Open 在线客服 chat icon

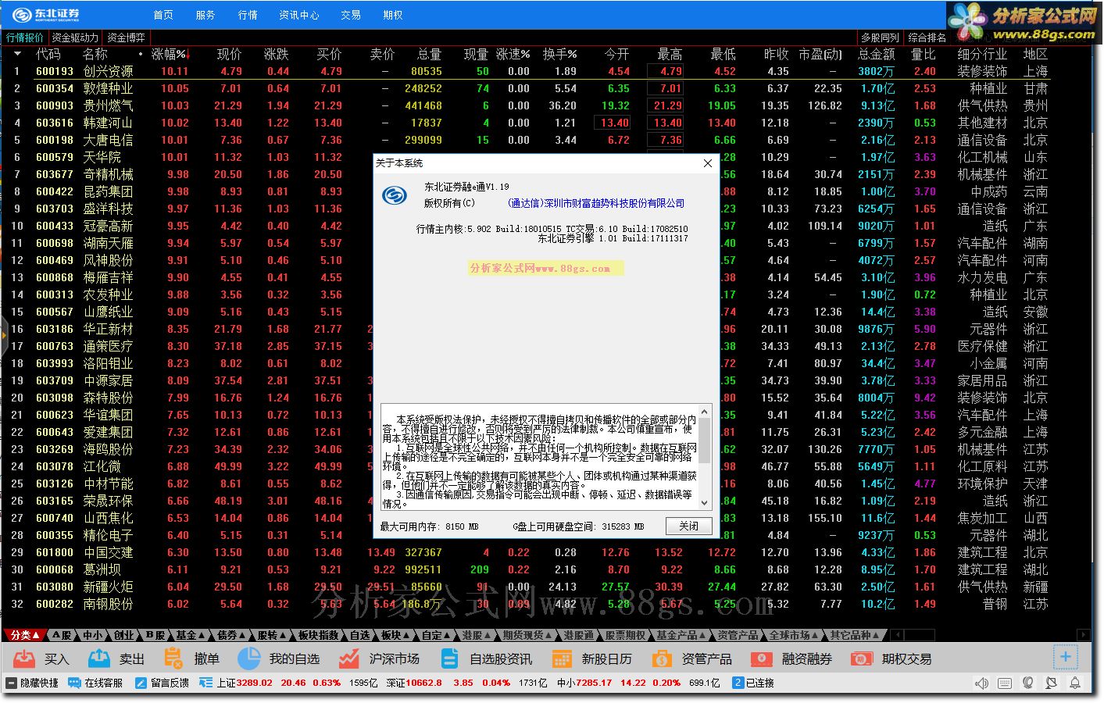[x=74, y=683]
